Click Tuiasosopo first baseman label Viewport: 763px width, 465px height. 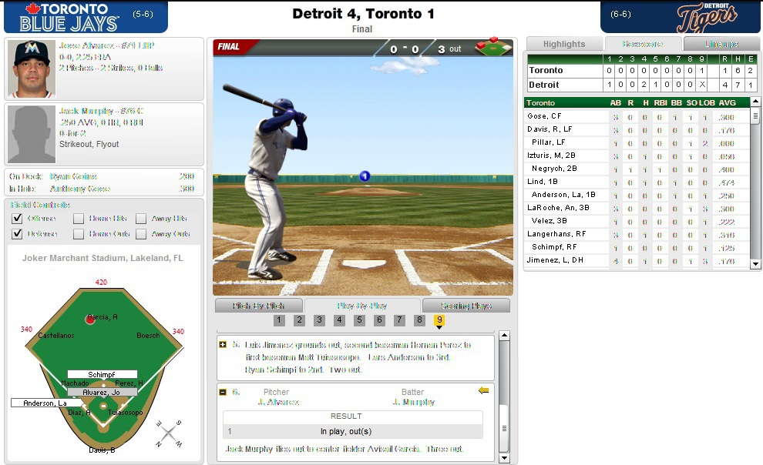[125, 413]
